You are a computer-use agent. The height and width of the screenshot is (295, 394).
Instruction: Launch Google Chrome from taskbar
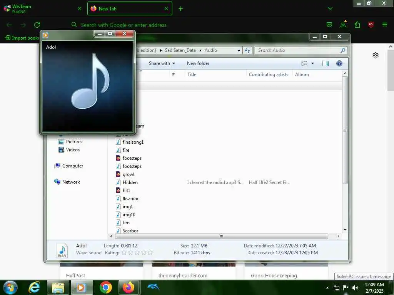click(106, 287)
